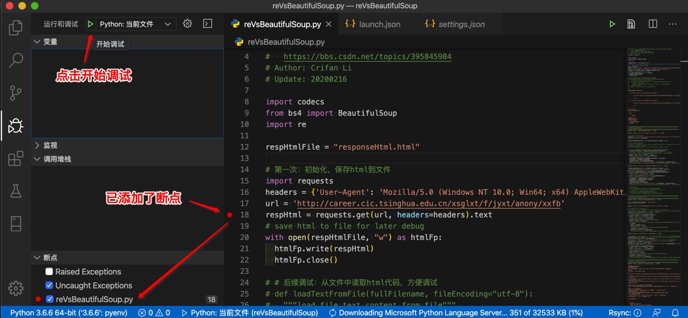Screen dimensions: 688x318
Task: Open launch.json via debug gear icon
Action: 187,24
